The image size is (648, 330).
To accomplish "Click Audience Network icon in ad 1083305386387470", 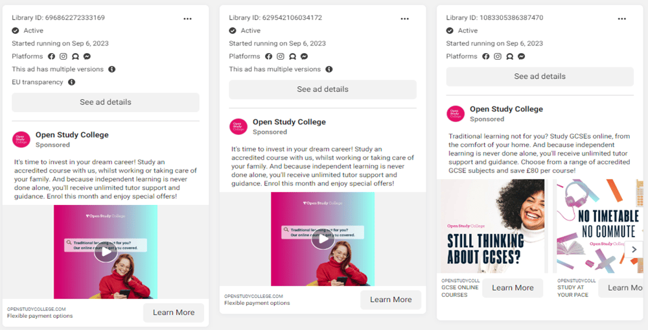I will [x=509, y=56].
